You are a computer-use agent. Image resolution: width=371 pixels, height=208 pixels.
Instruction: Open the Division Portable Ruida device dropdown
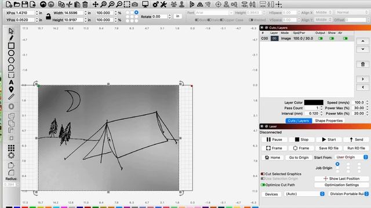click(x=348, y=194)
